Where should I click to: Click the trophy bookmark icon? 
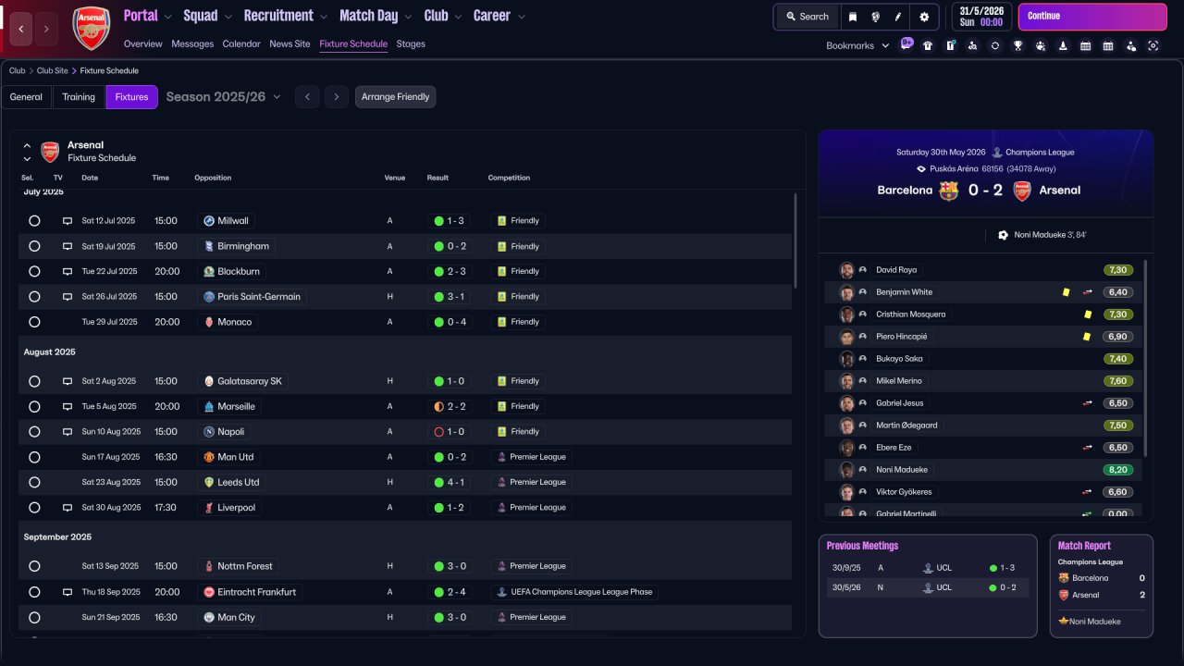1017,45
